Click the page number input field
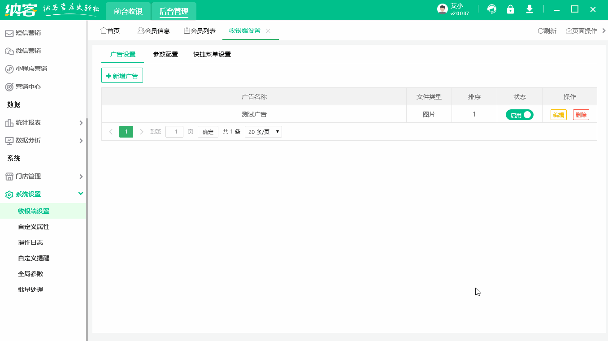608x341 pixels. [174, 131]
